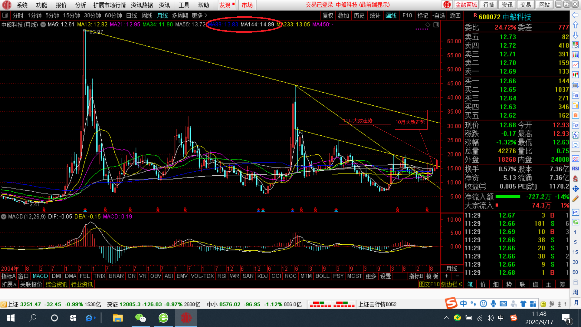This screenshot has width=581, height=327.
Task: Click the red dollar sign sidebar icon
Action: 575,179
